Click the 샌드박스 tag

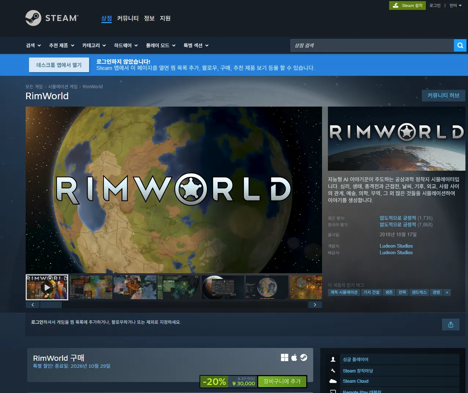419,292
